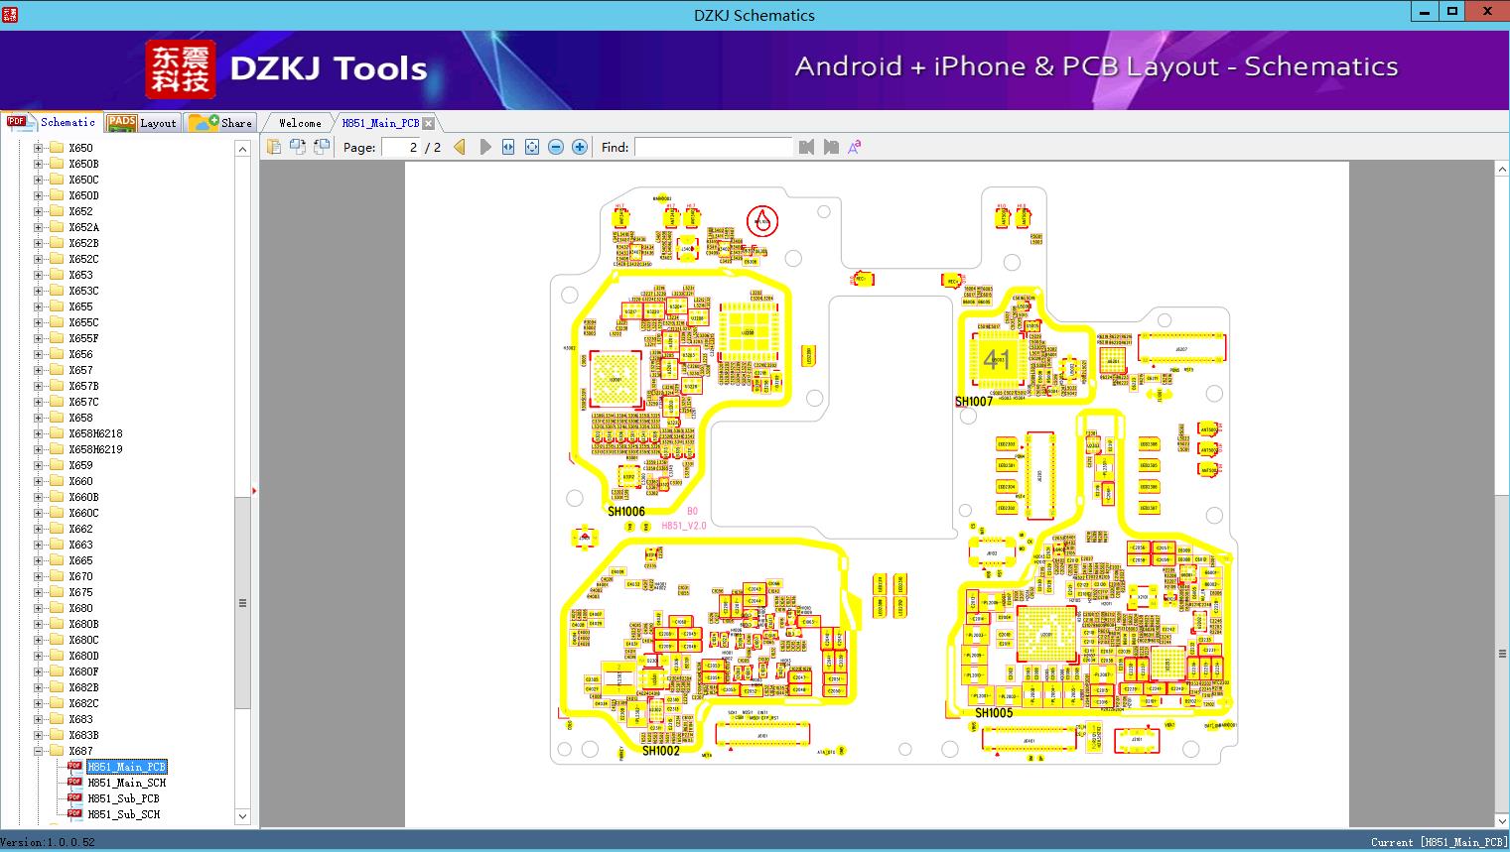1510x852 pixels.
Task: Click the Find search field
Action: click(x=713, y=147)
